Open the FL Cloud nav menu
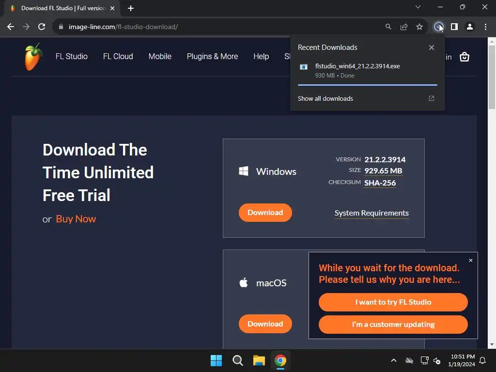 (x=118, y=56)
